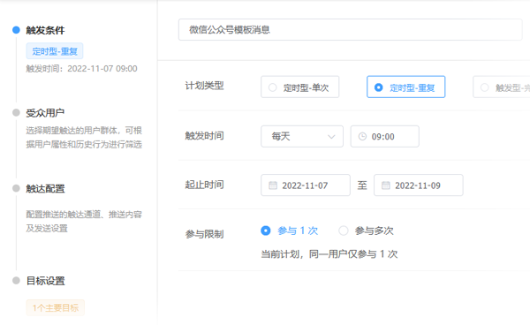Select the partially visible 触发型 plan type
Screen dimensions: 530x325
[502, 87]
